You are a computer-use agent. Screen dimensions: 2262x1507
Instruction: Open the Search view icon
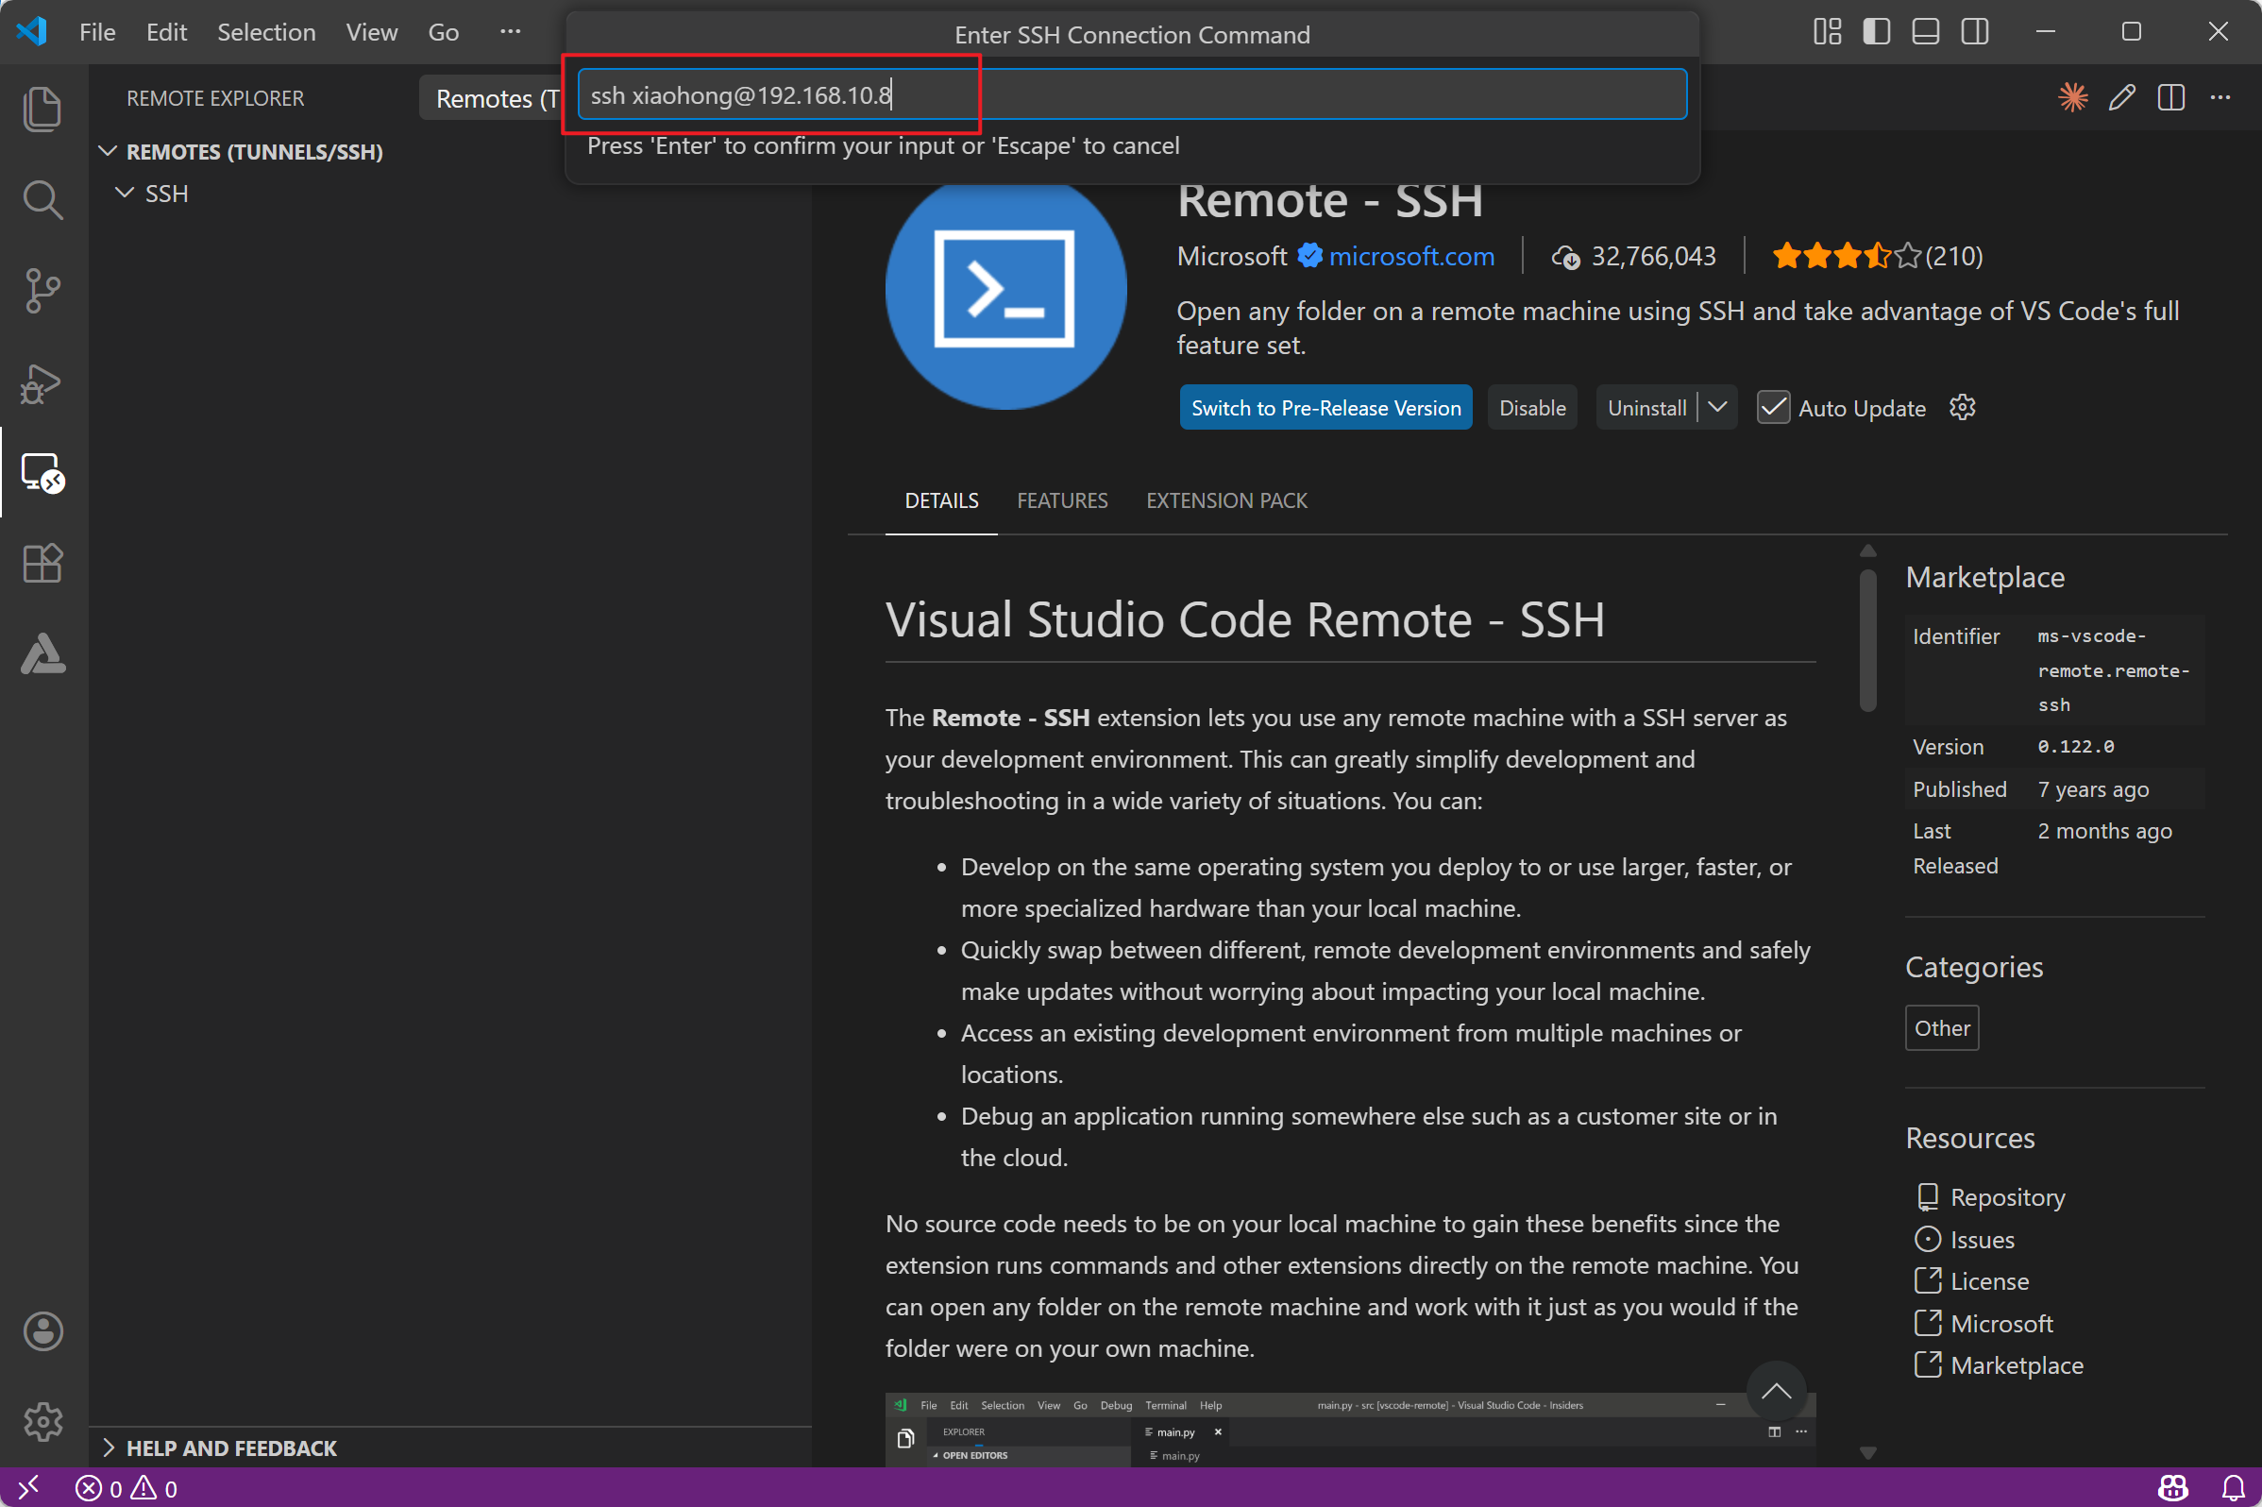click(x=42, y=200)
